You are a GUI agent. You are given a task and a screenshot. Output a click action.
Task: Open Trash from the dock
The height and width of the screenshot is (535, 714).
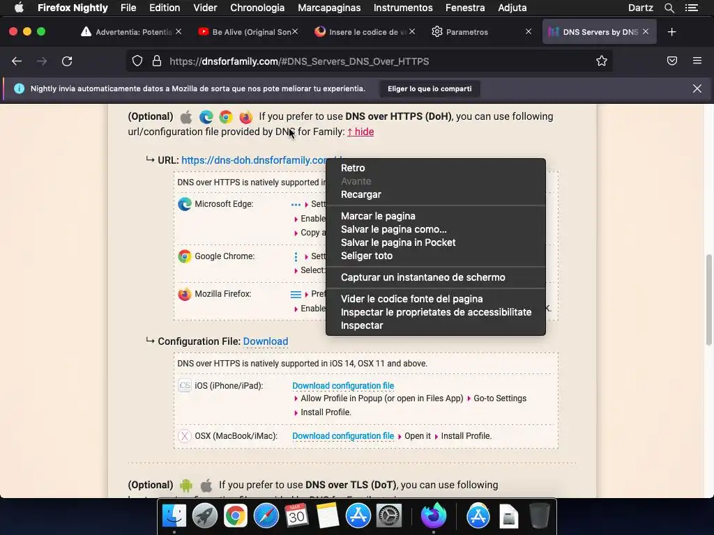[540, 516]
